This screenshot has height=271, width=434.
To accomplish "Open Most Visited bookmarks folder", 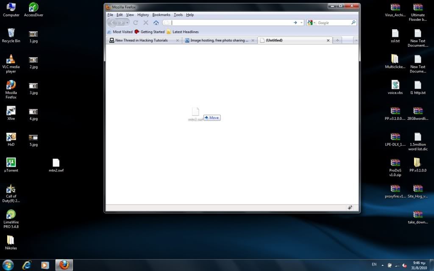I will [x=120, y=32].
